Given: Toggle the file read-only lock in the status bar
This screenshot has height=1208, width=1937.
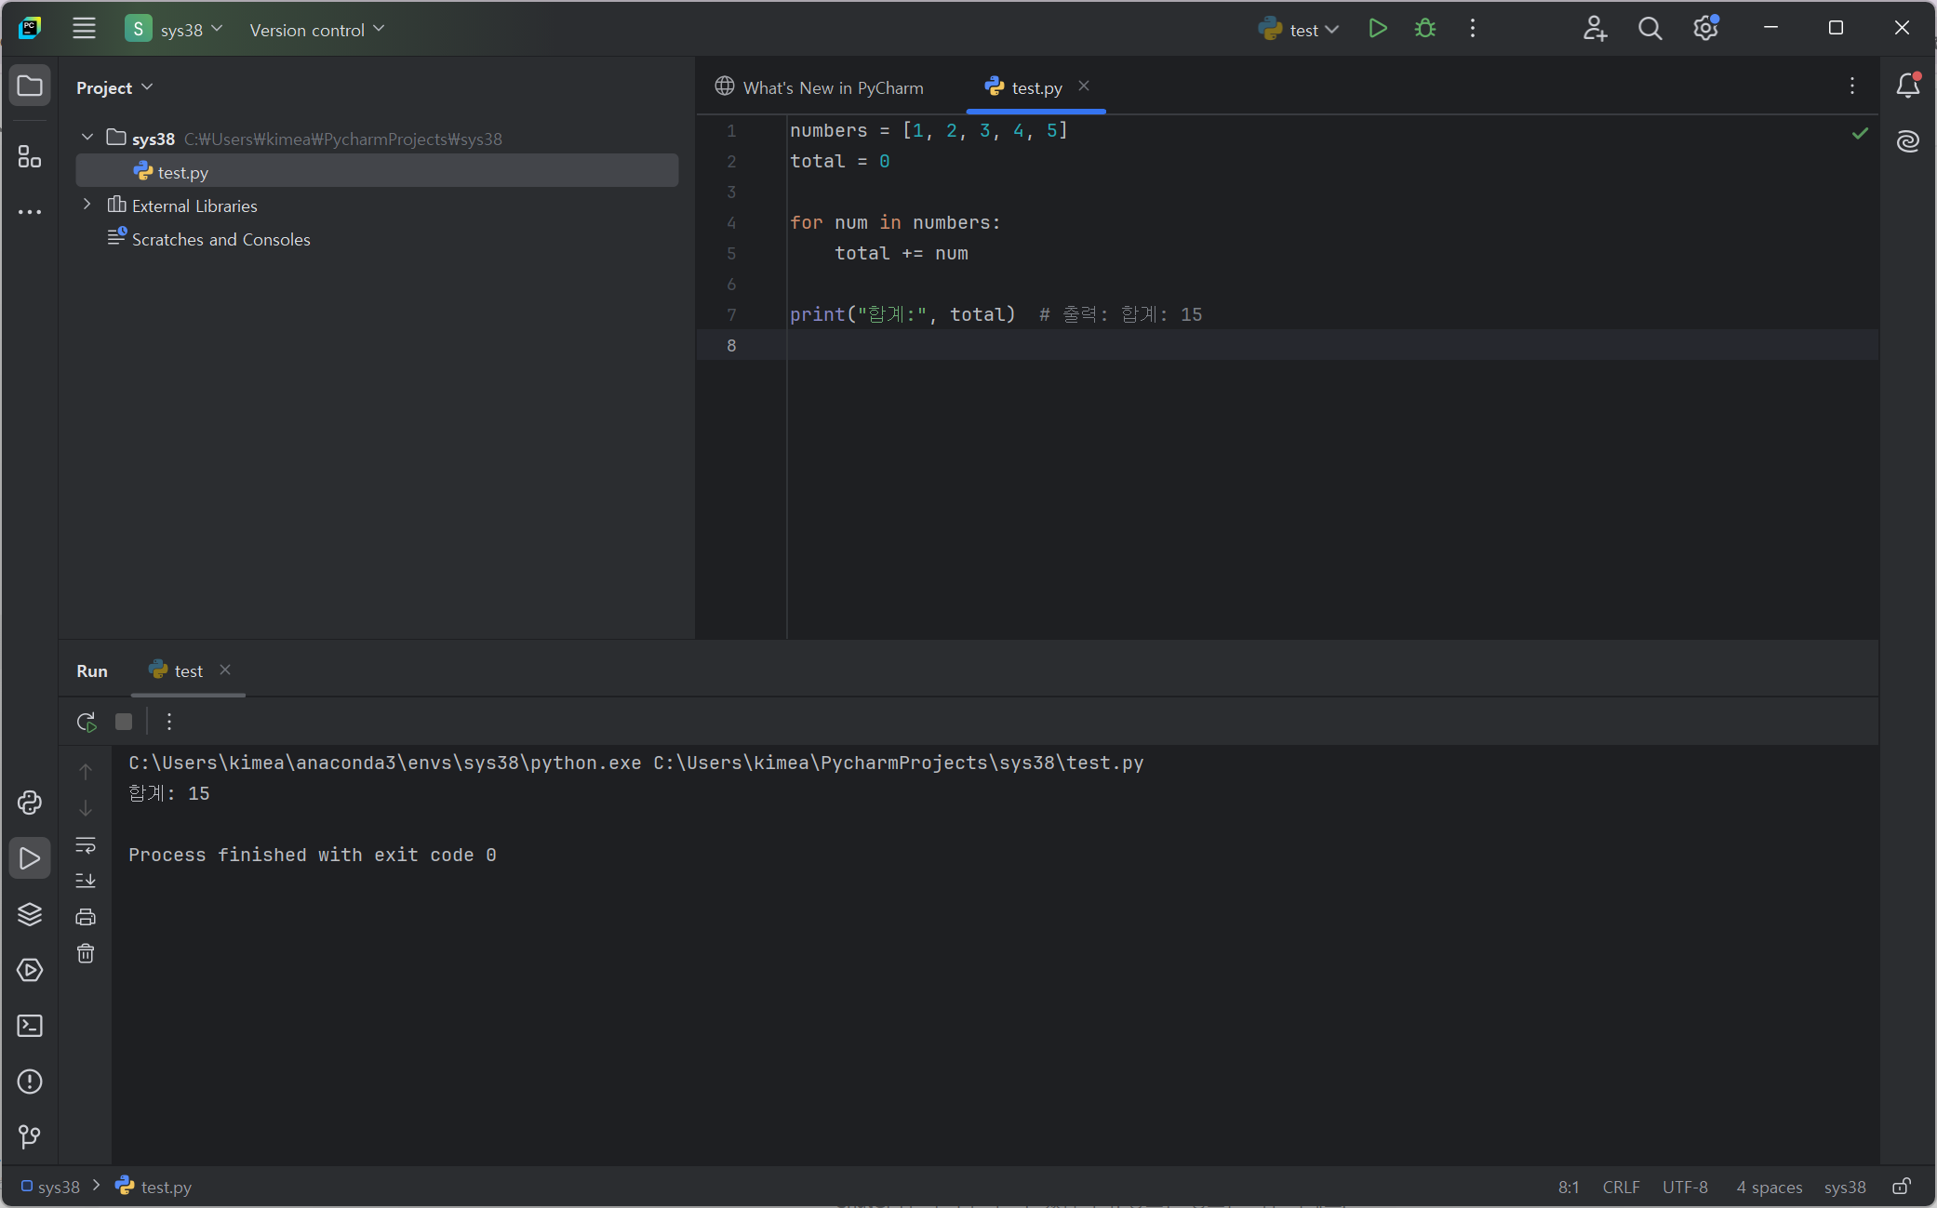Looking at the screenshot, I should pos(1902,1187).
